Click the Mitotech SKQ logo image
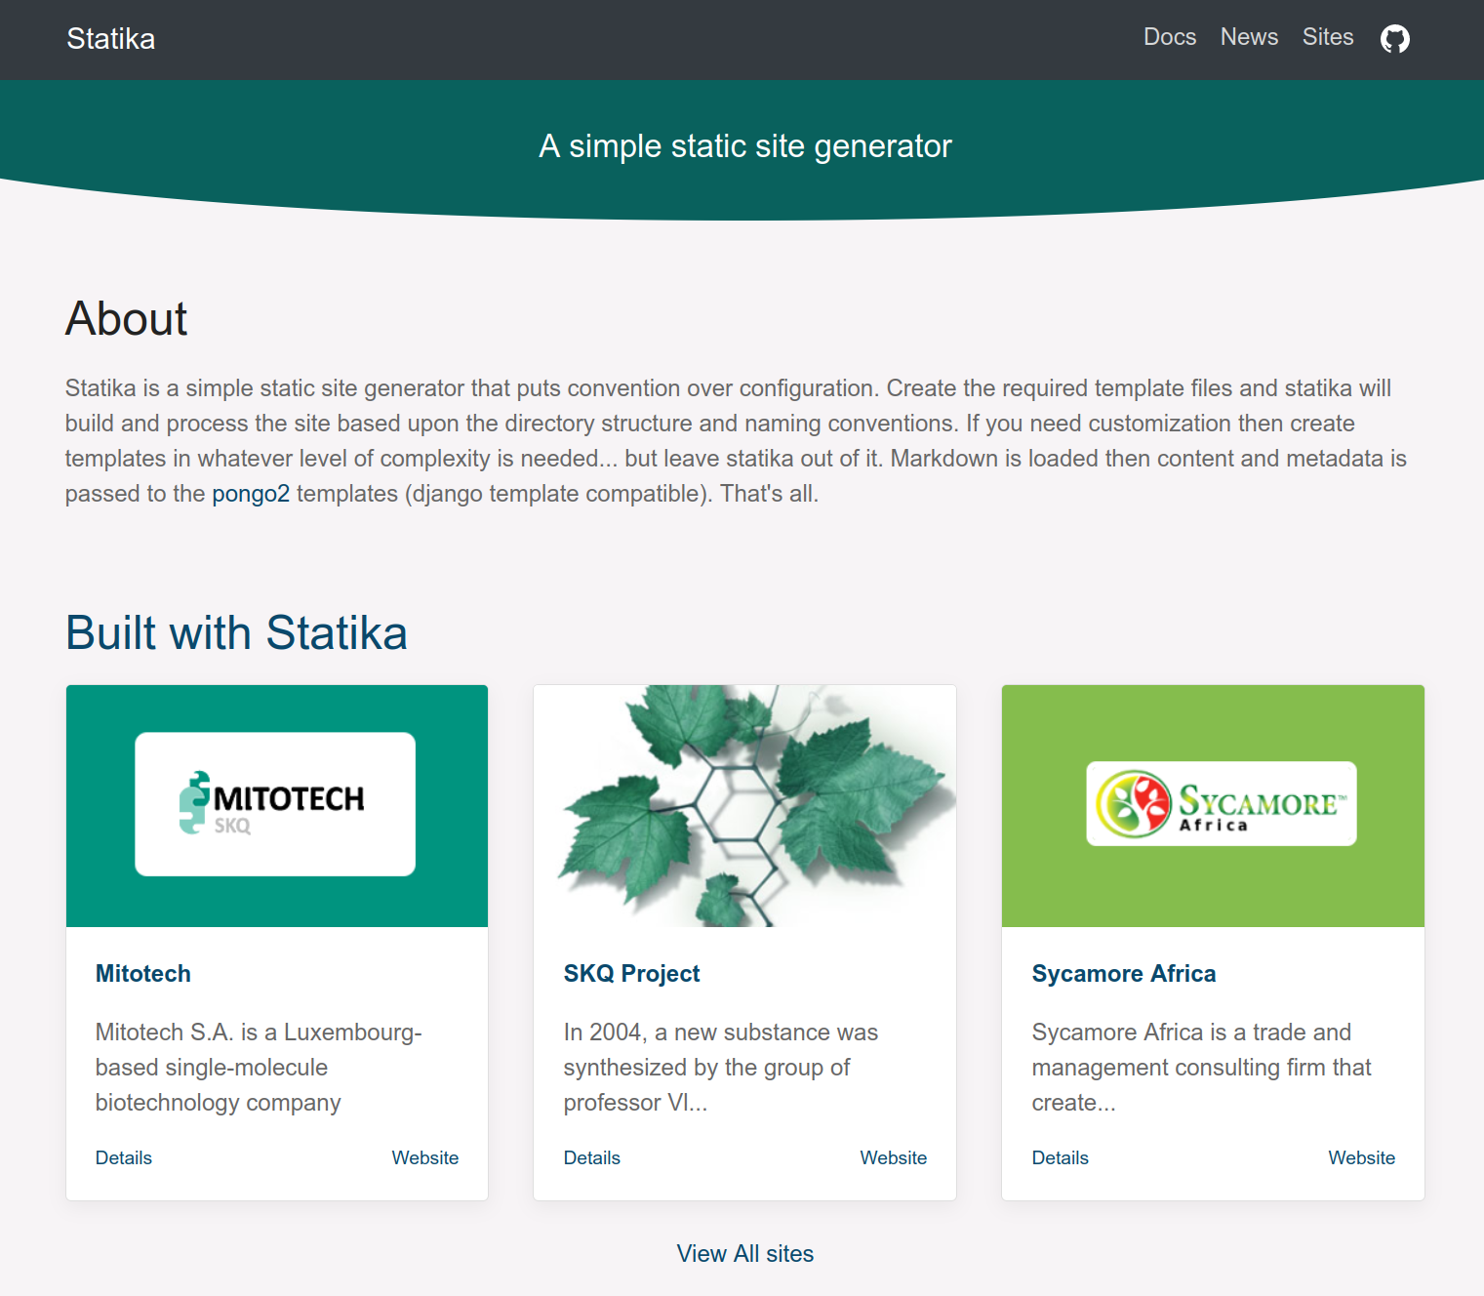 [276, 805]
